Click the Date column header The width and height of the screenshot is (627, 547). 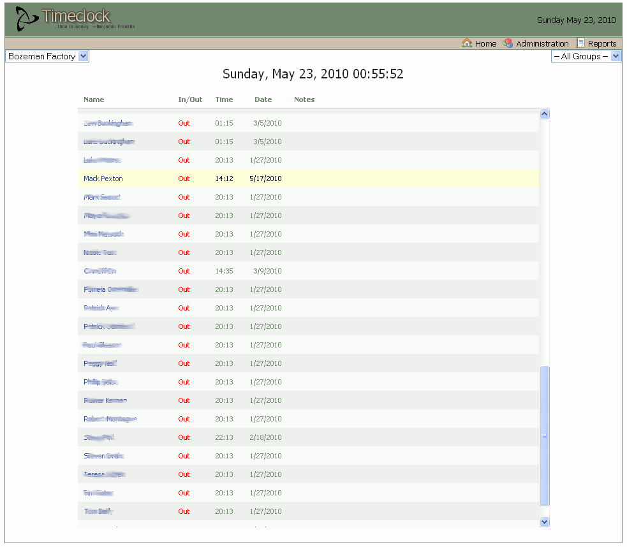(x=263, y=99)
